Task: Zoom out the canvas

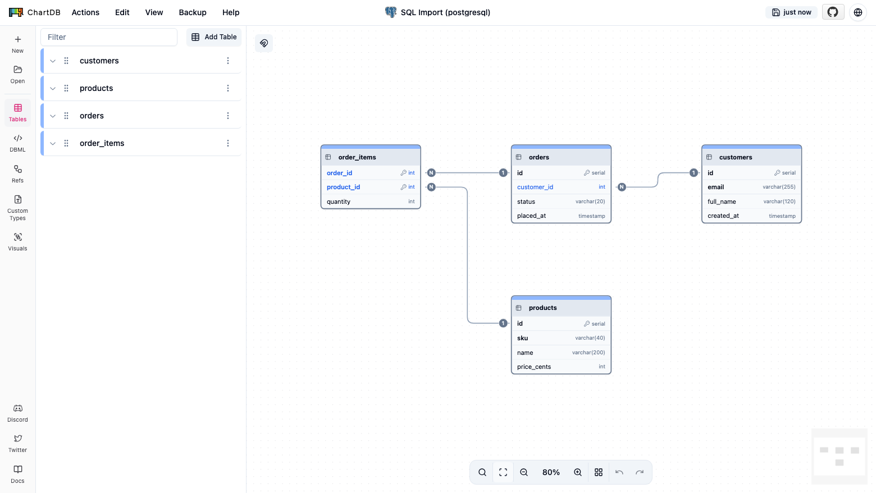Action: [x=524, y=472]
